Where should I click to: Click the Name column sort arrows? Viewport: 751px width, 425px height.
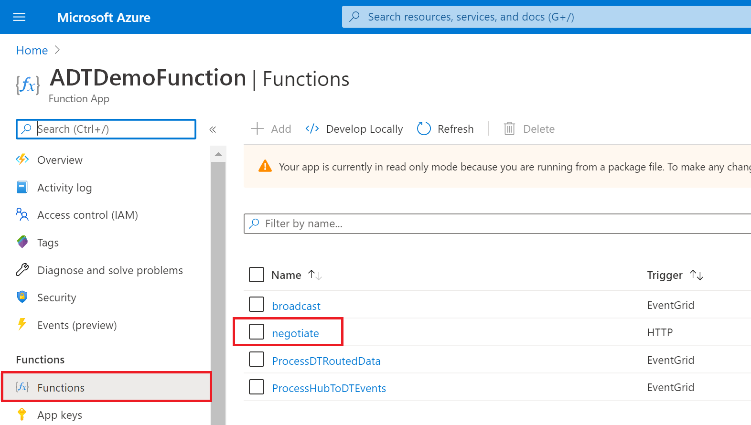[x=315, y=275]
